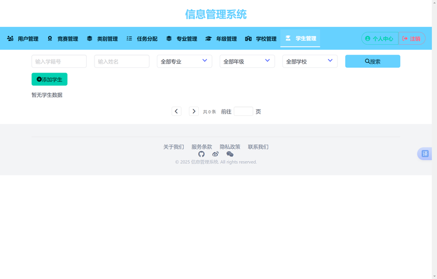This screenshot has height=279, width=437.
Task: Click the floating translate widget
Action: (x=424, y=154)
